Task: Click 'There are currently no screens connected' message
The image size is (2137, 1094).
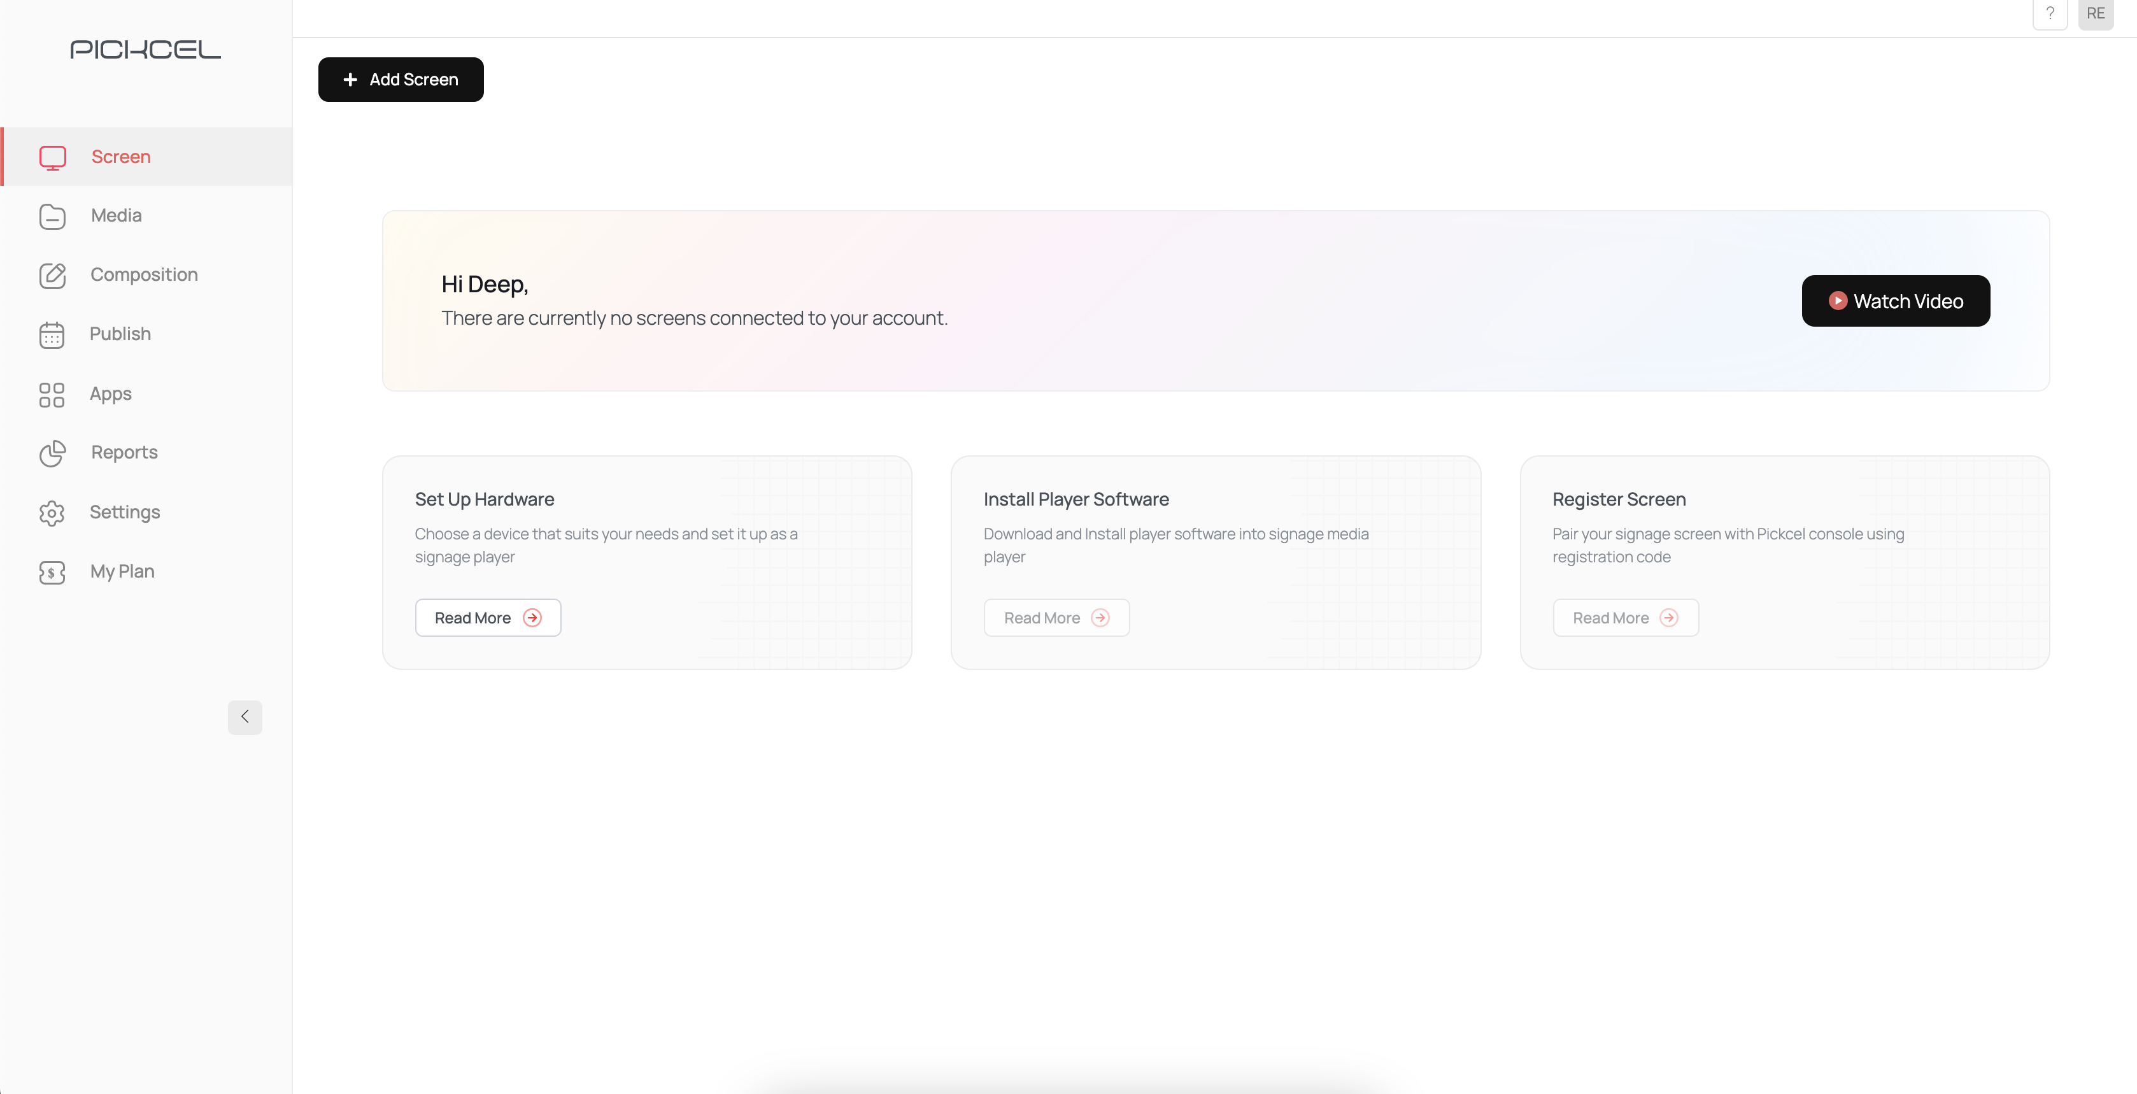Action: tap(694, 318)
